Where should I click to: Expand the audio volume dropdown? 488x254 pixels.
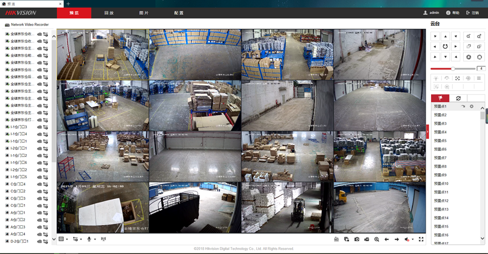point(413,239)
